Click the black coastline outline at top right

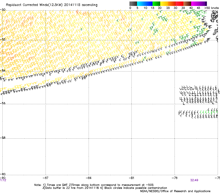[x=214, y=17]
